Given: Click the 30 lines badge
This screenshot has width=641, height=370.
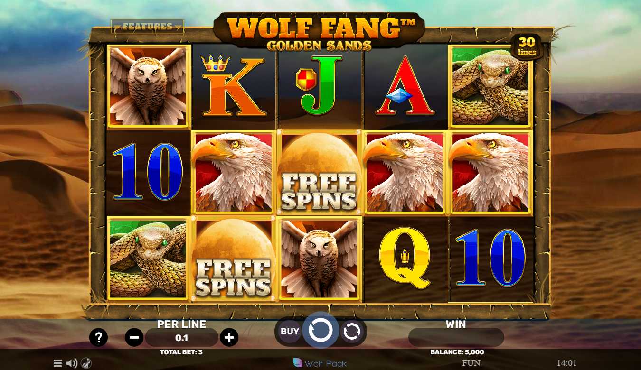Looking at the screenshot, I should (527, 47).
